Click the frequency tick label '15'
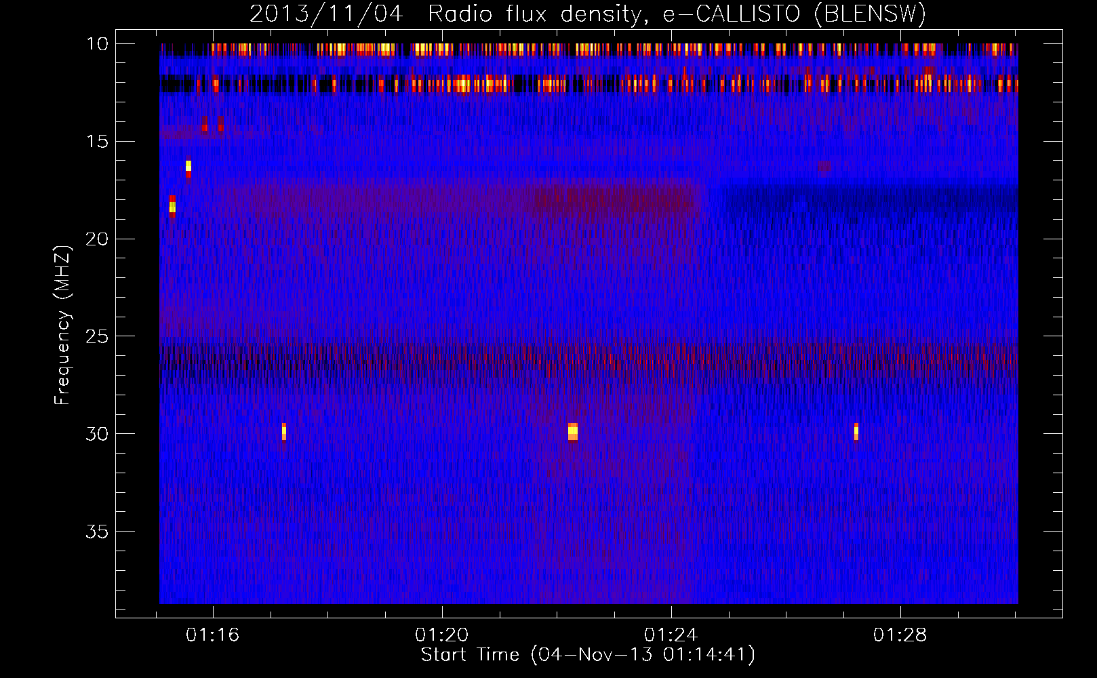The width and height of the screenshot is (1097, 678). (98, 142)
